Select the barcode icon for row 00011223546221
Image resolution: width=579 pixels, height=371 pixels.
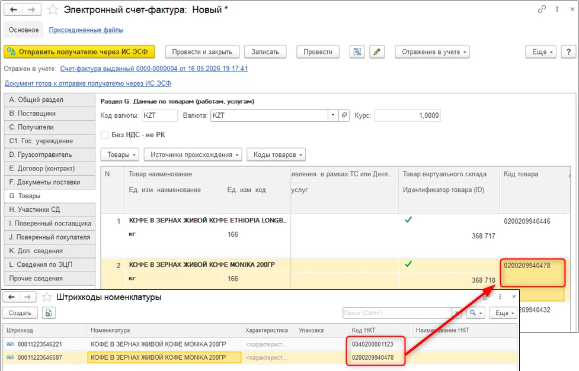pos(10,344)
